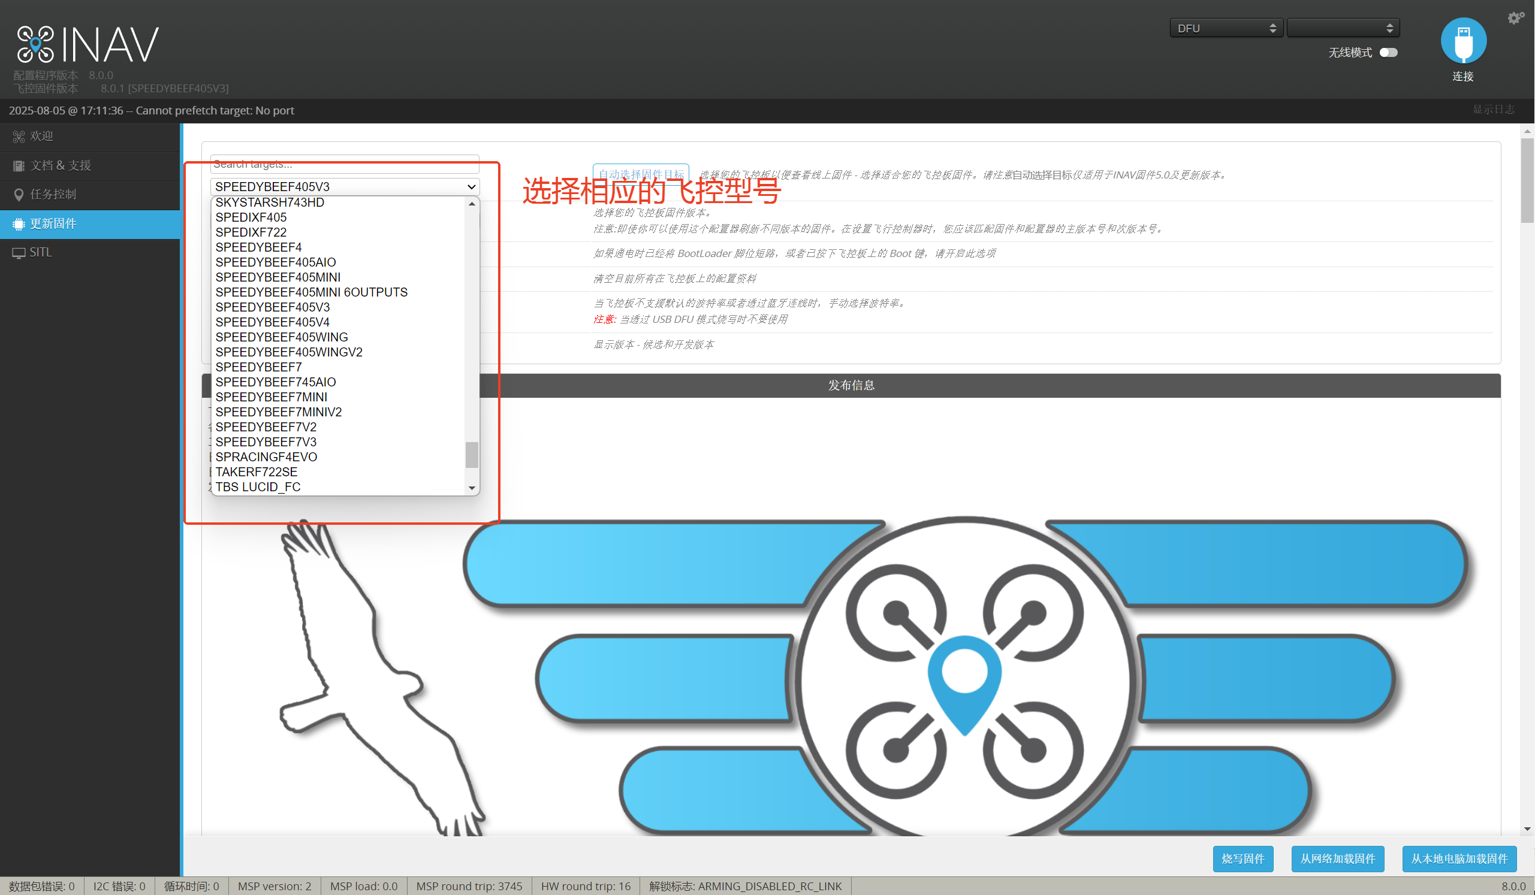This screenshot has width=1535, height=895.
Task: Toggle the wireless mode switch
Action: coord(1388,52)
